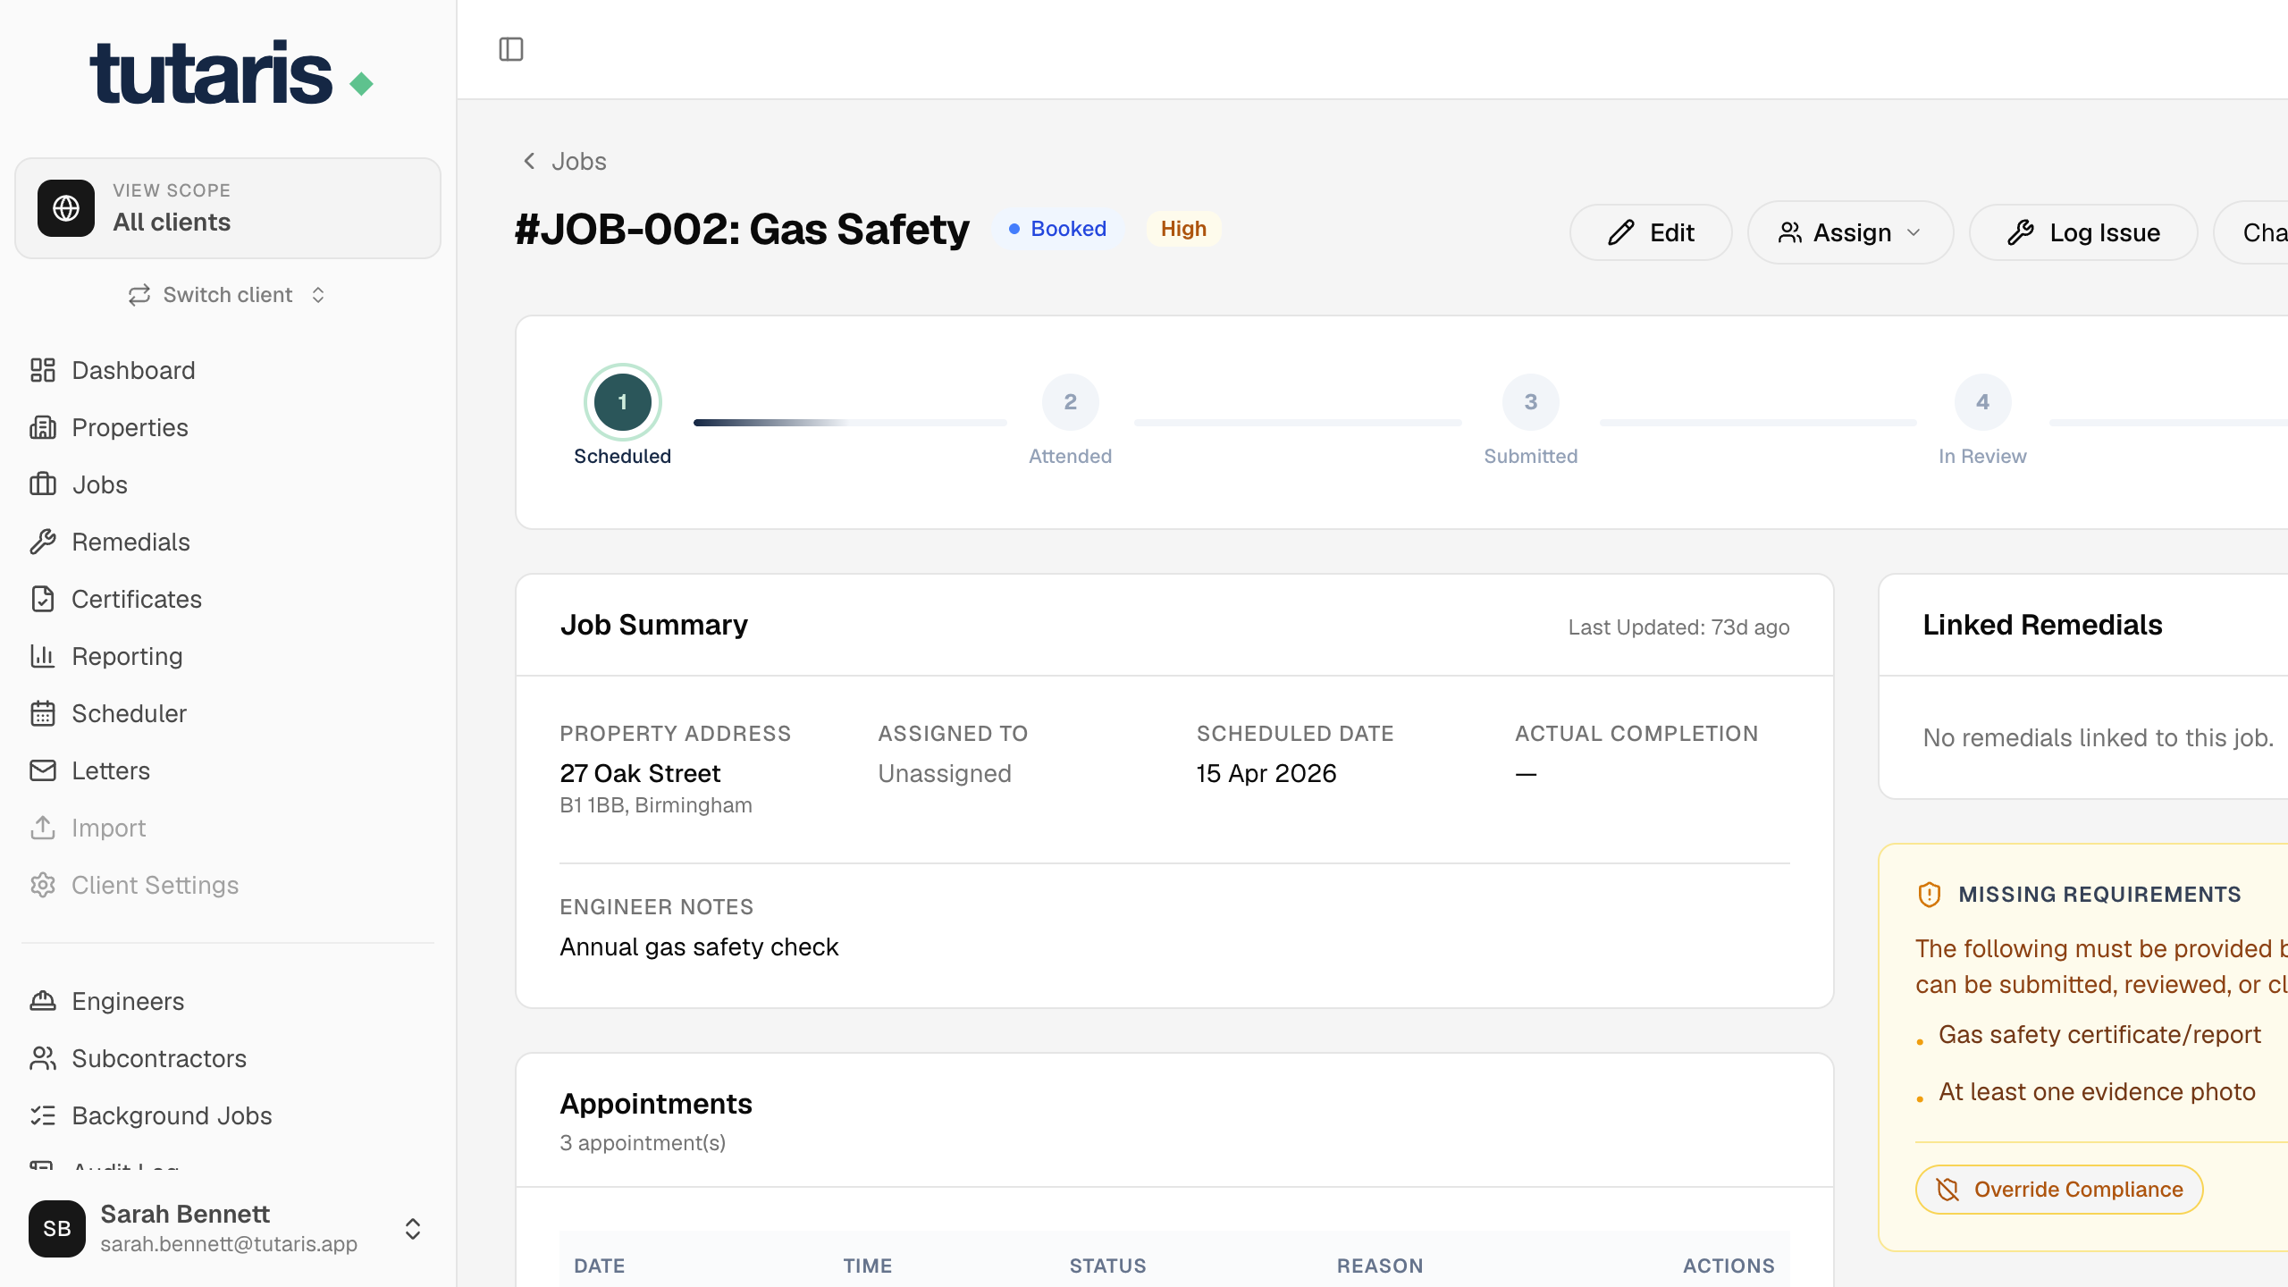Click Last Updated: 73d ago text
The image size is (2288, 1287).
pyautogui.click(x=1678, y=627)
